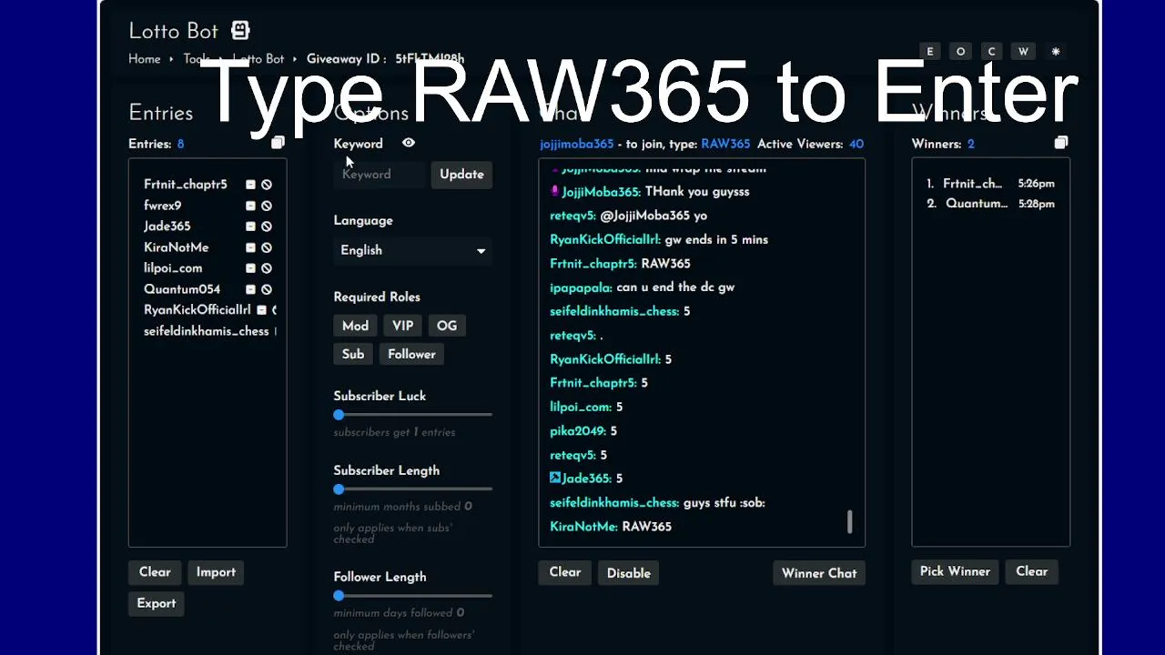Image resolution: width=1165 pixels, height=655 pixels.
Task: Click the C shortcut button at top right
Action: [991, 52]
